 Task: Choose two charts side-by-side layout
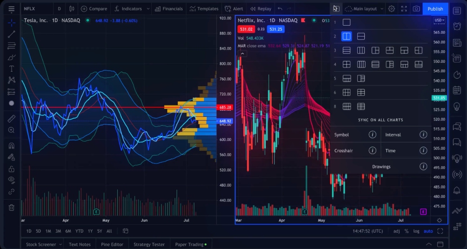(347, 36)
